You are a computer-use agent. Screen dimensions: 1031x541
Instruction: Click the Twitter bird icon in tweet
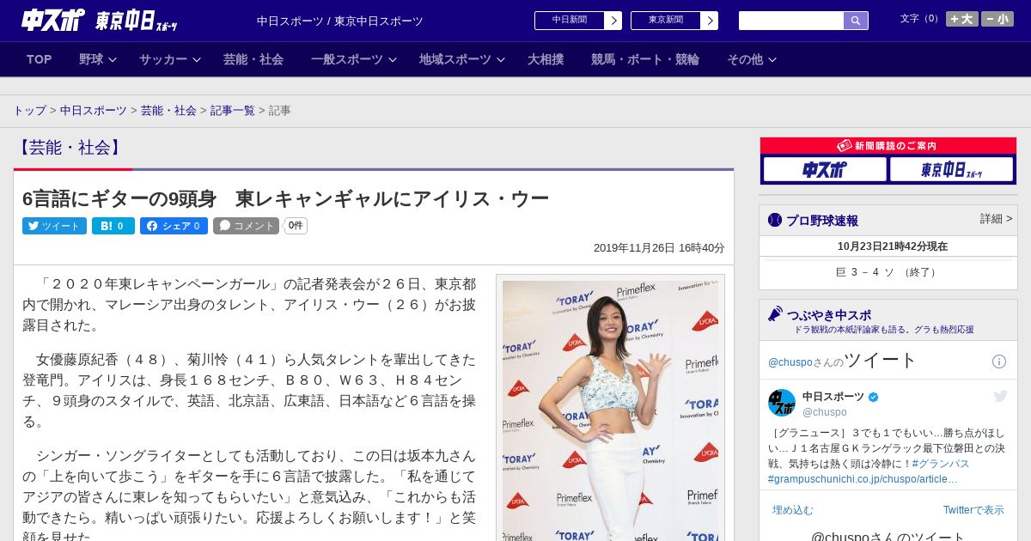(1000, 396)
